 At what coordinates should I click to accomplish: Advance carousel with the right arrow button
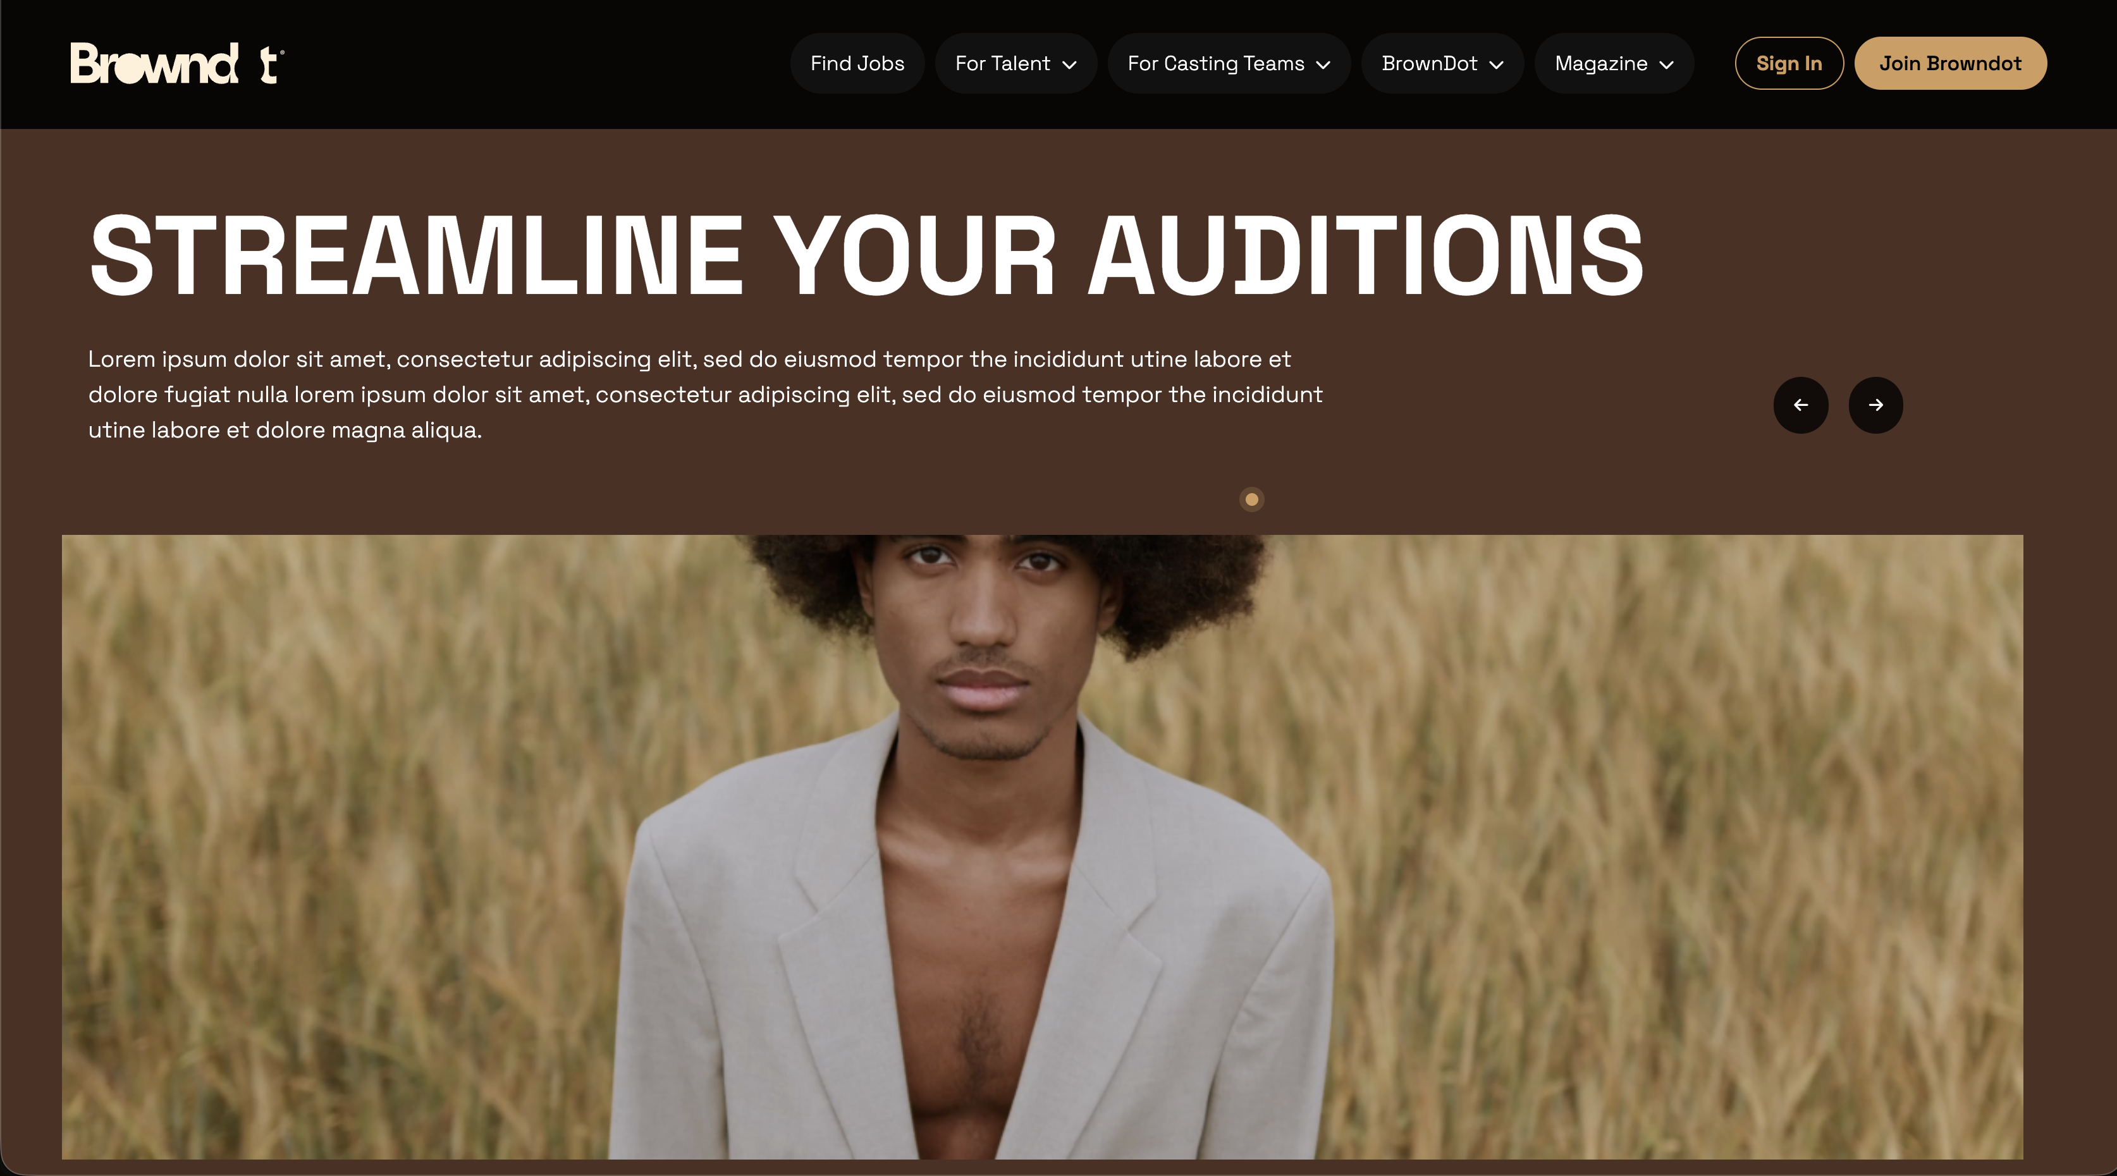point(1875,404)
